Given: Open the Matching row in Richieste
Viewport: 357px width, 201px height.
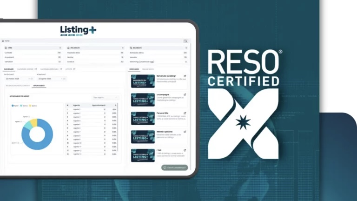Looking at the screenshot, I should point(159,62).
